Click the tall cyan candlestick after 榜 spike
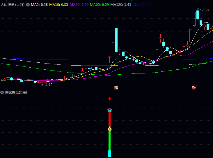Viewport: 213px width, 158px height. click(x=116, y=40)
